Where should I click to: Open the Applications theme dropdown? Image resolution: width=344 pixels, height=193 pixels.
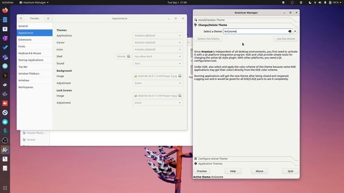(157, 35)
